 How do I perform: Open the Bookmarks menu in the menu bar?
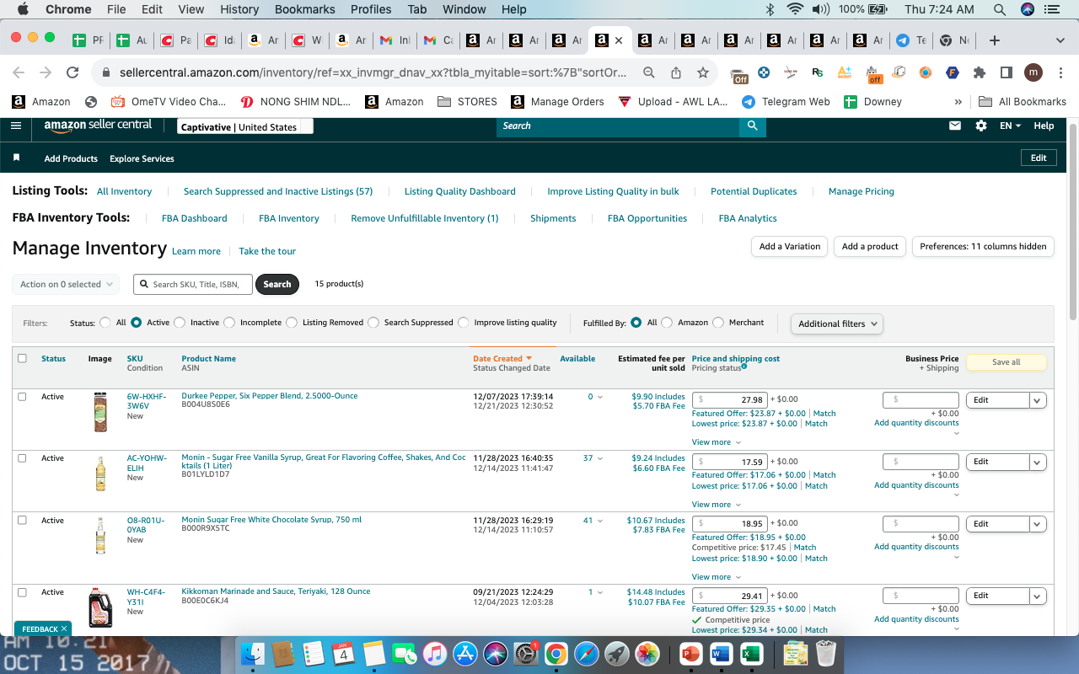[304, 9]
